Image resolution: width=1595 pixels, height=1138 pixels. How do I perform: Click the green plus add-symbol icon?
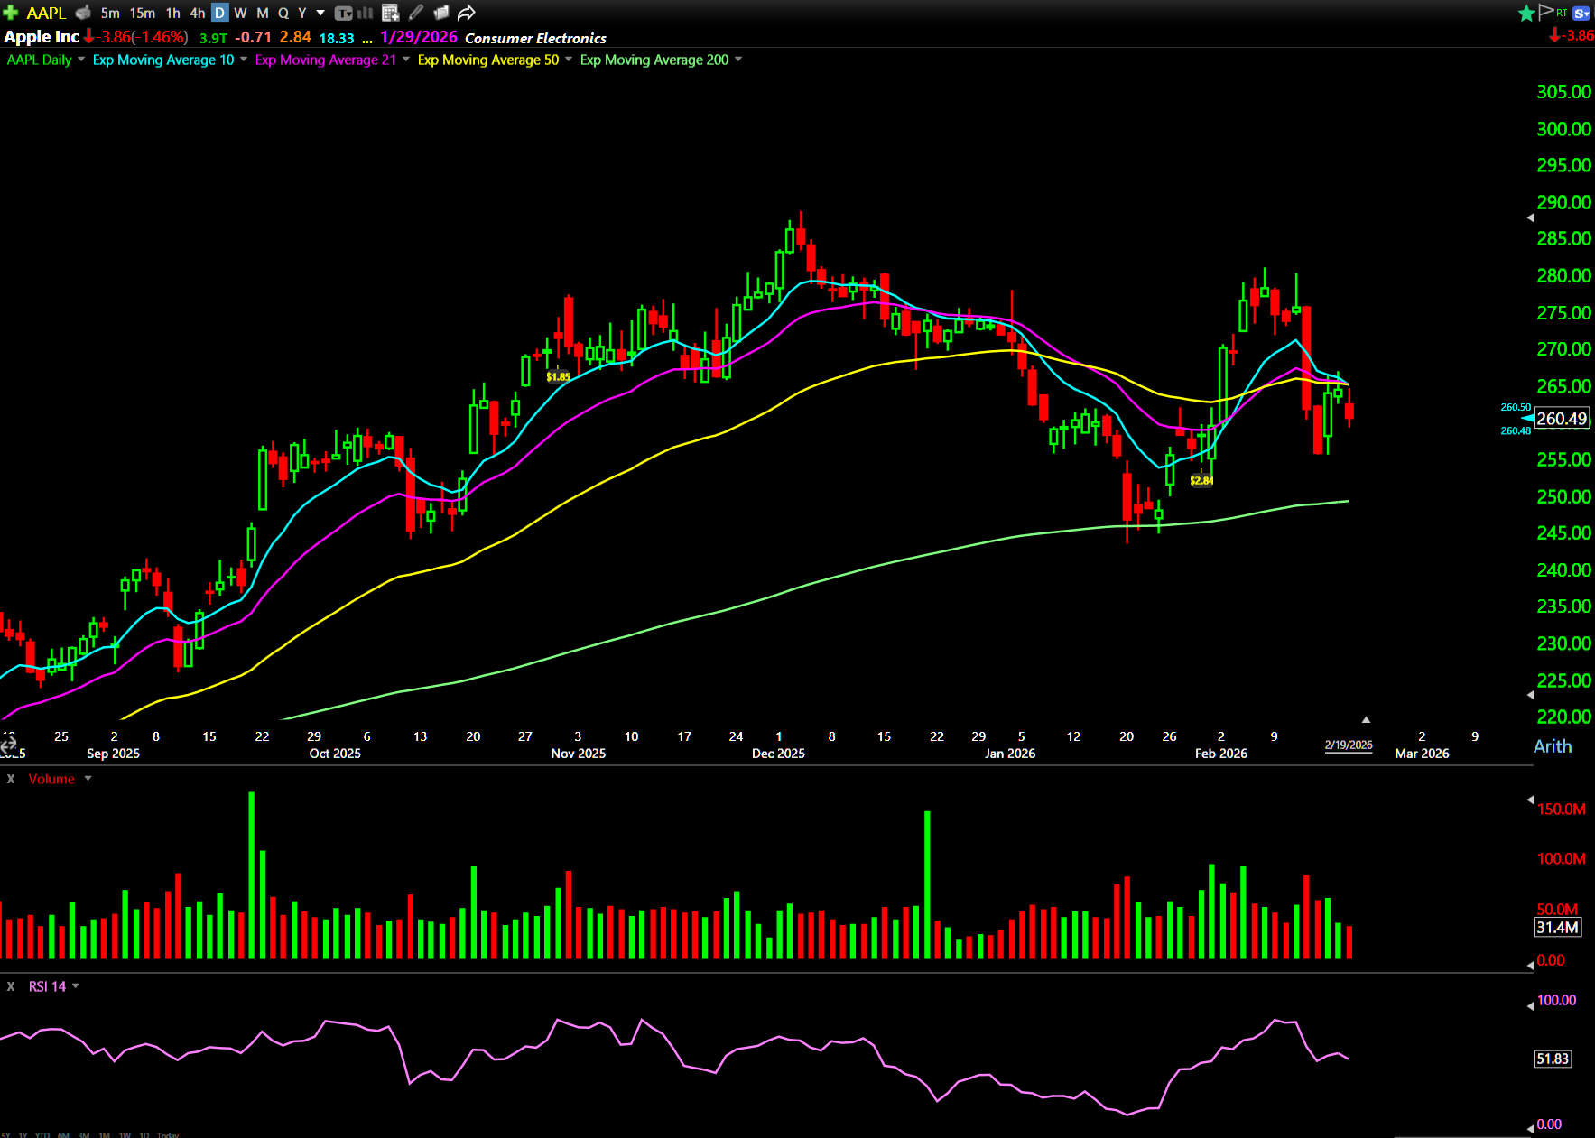pos(11,13)
